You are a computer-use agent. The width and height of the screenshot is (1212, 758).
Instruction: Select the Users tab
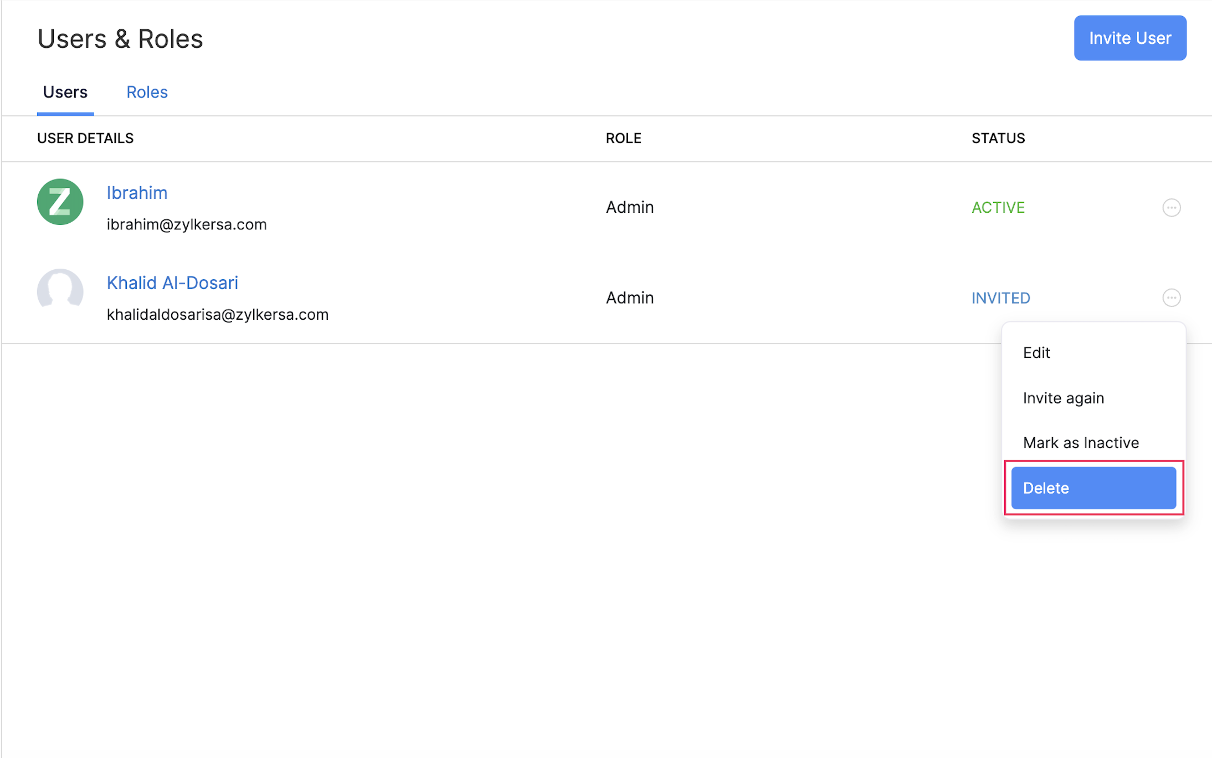(x=65, y=91)
